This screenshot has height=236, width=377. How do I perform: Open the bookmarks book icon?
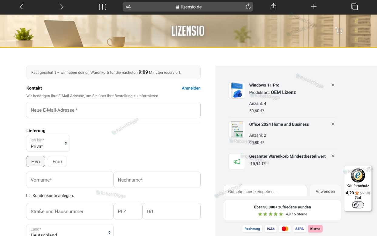pos(103,7)
